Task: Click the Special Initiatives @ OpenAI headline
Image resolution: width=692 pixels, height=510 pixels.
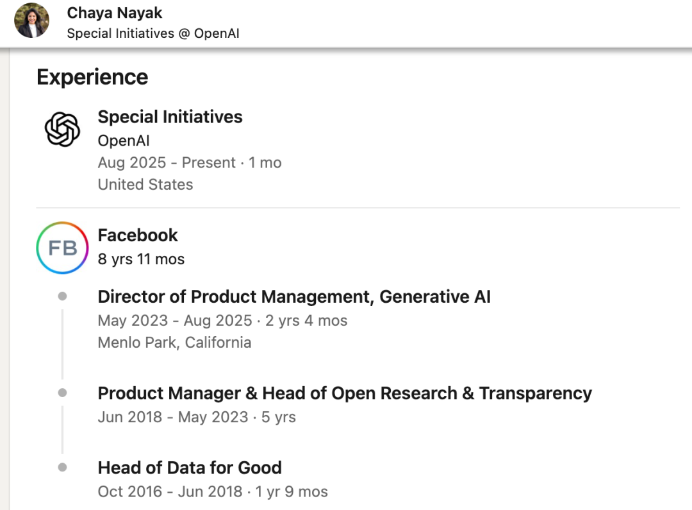Action: [x=152, y=33]
